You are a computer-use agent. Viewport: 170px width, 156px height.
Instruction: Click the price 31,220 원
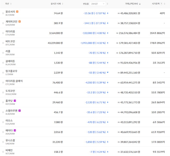pos(58,142)
